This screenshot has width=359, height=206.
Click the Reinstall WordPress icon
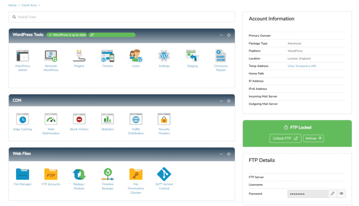(x=51, y=56)
